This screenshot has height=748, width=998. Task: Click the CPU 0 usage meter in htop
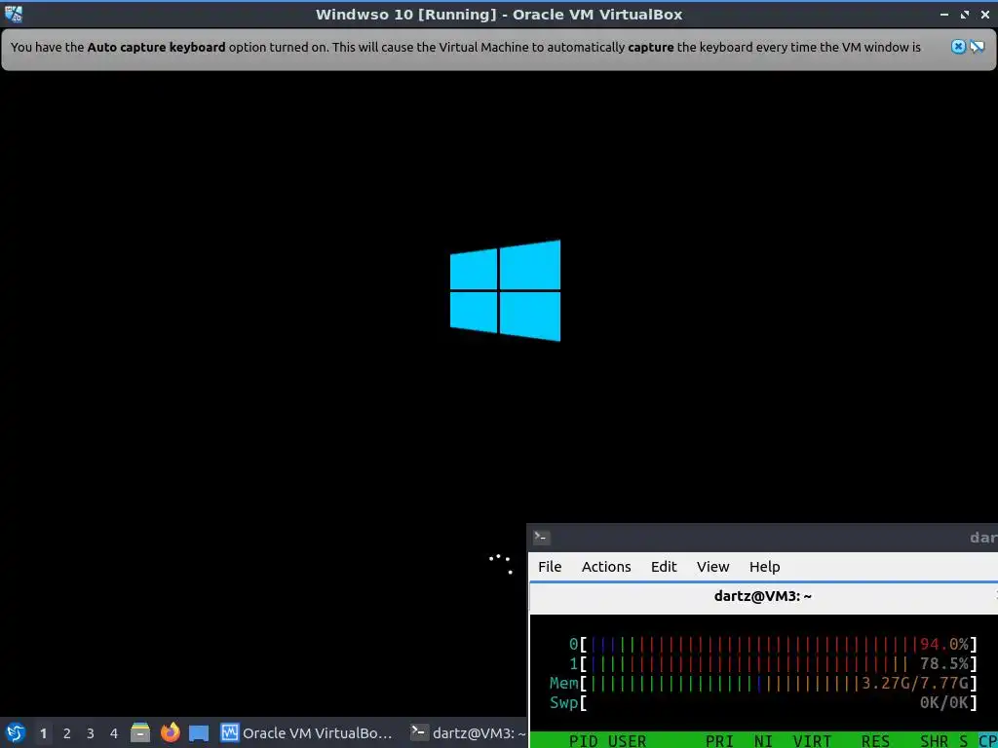click(773, 645)
